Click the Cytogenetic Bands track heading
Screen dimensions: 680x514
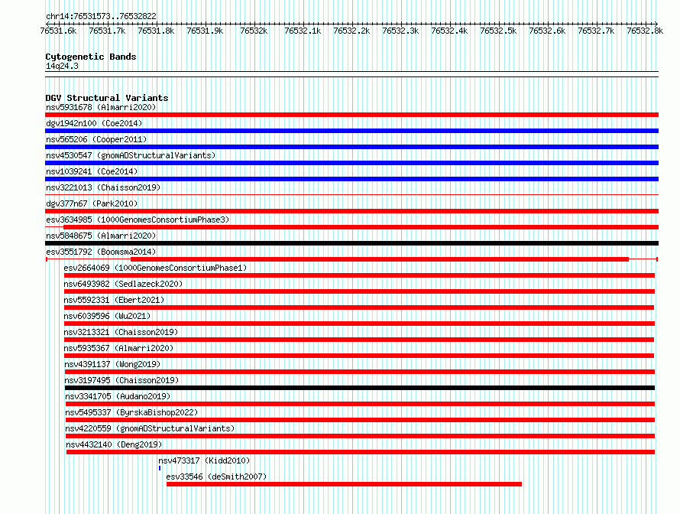[x=91, y=57]
